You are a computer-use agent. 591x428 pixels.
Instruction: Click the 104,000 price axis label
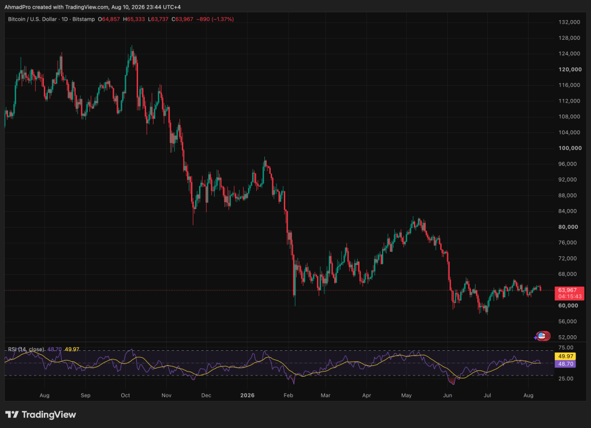569,132
